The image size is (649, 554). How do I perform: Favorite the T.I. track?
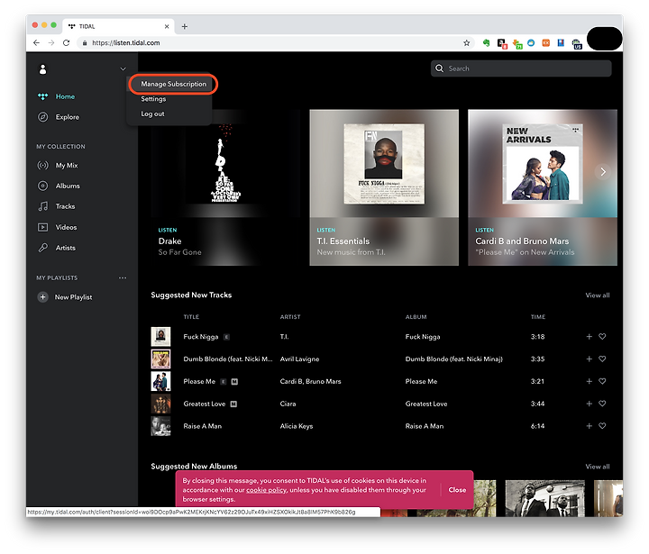(x=602, y=337)
